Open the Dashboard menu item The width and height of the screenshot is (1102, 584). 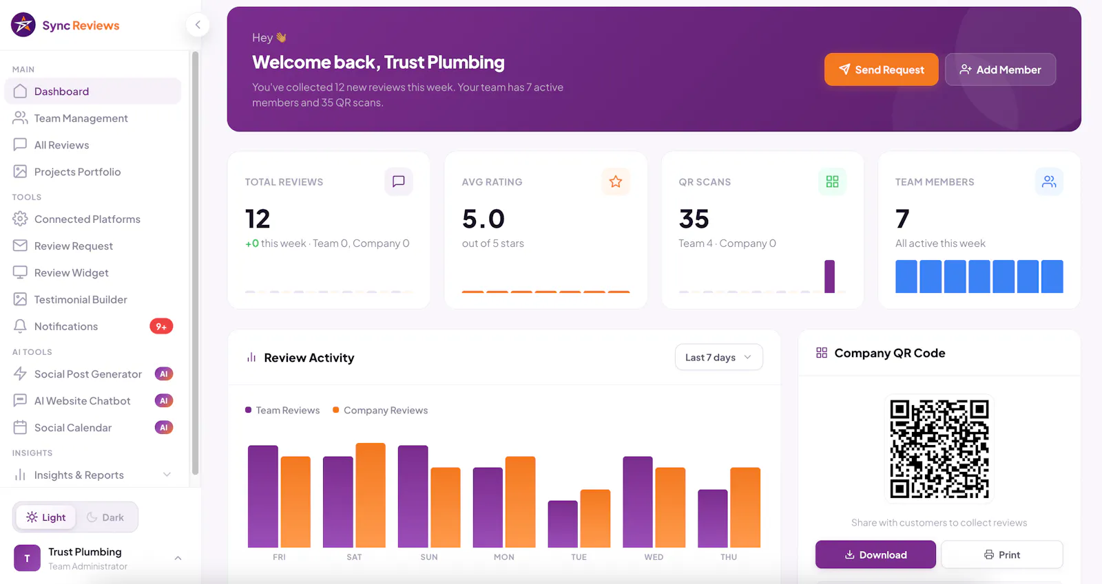[x=93, y=91]
